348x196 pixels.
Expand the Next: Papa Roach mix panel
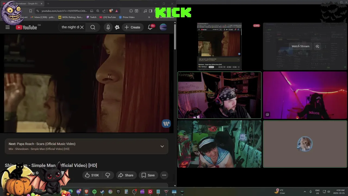[x=162, y=146]
